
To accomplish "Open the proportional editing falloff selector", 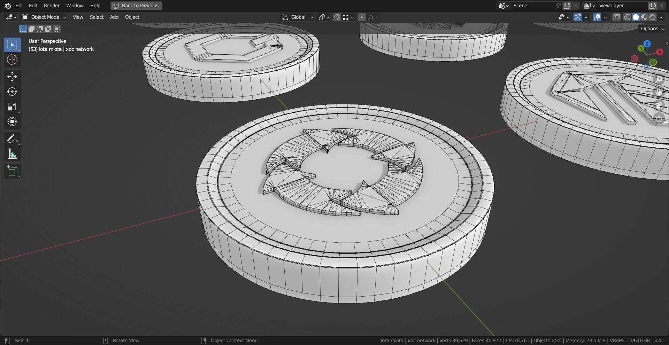I will tap(373, 17).
